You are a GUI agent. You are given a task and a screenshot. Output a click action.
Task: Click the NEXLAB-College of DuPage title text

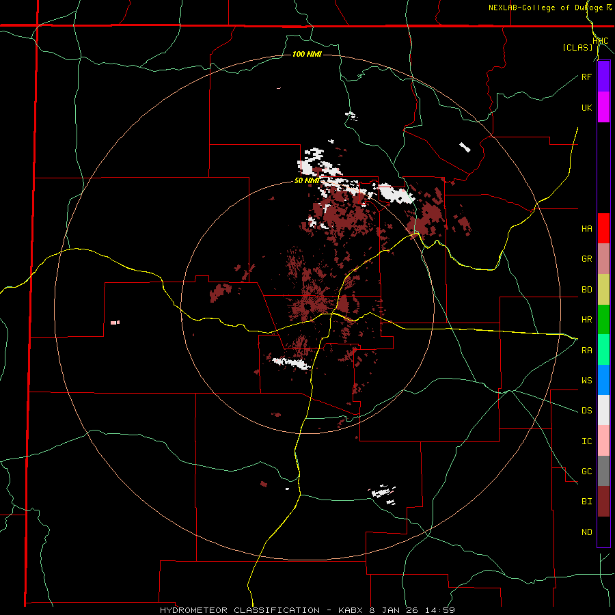point(545,8)
